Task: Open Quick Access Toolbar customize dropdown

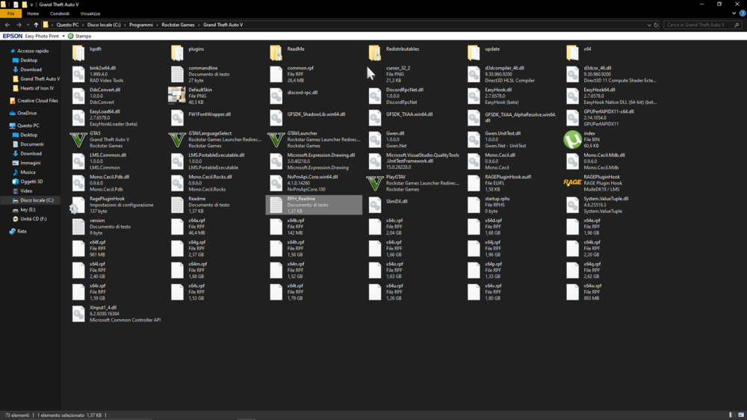Action: [x=32, y=4]
